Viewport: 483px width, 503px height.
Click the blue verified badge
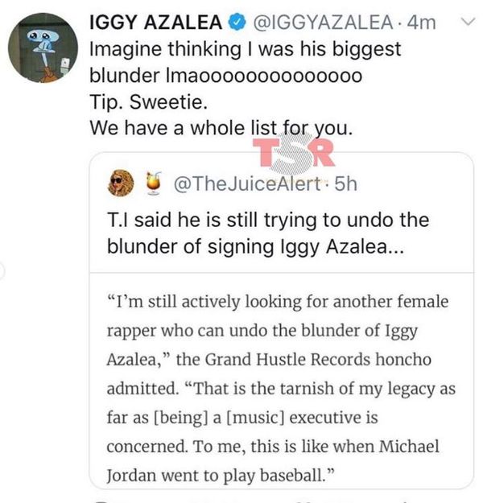237,23
